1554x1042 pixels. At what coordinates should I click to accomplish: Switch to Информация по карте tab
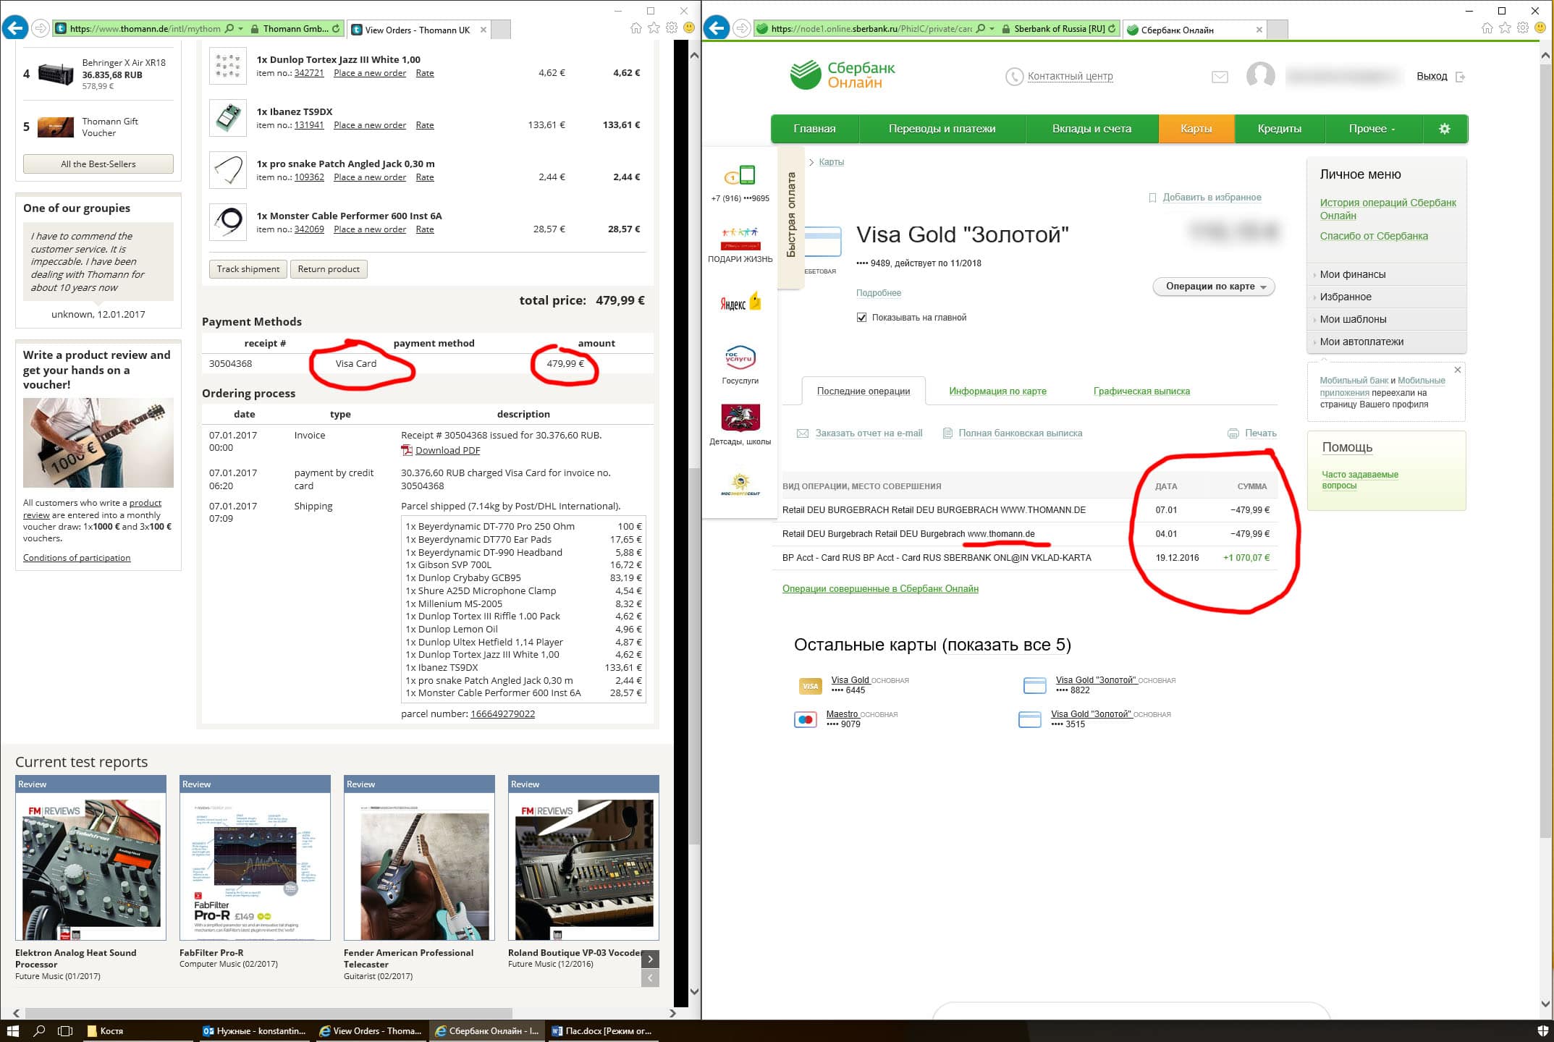[997, 391]
